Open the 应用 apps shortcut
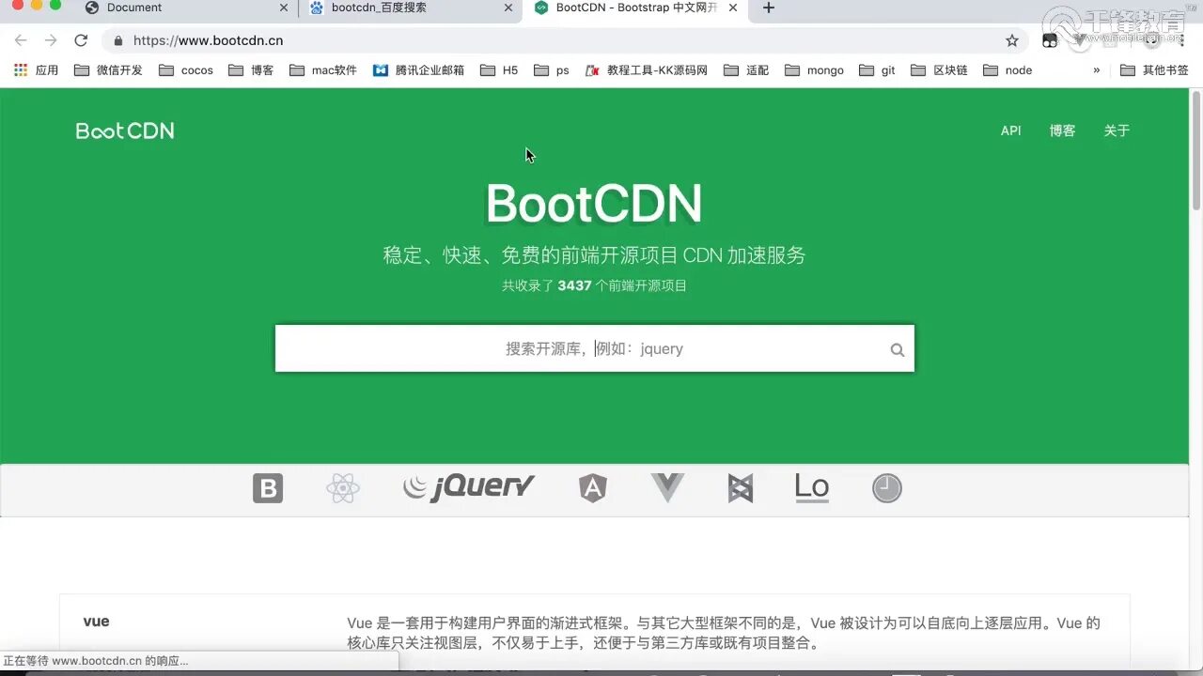 pos(37,70)
